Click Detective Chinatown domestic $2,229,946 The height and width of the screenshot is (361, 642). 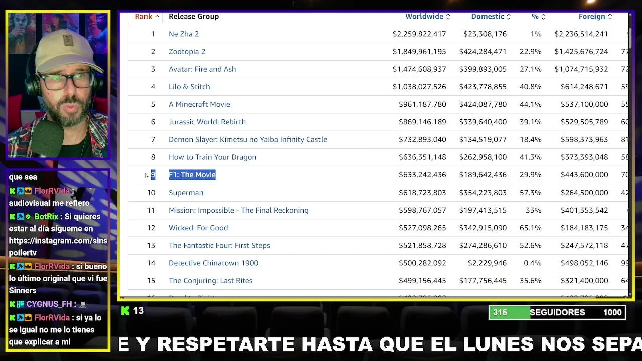[x=487, y=263]
